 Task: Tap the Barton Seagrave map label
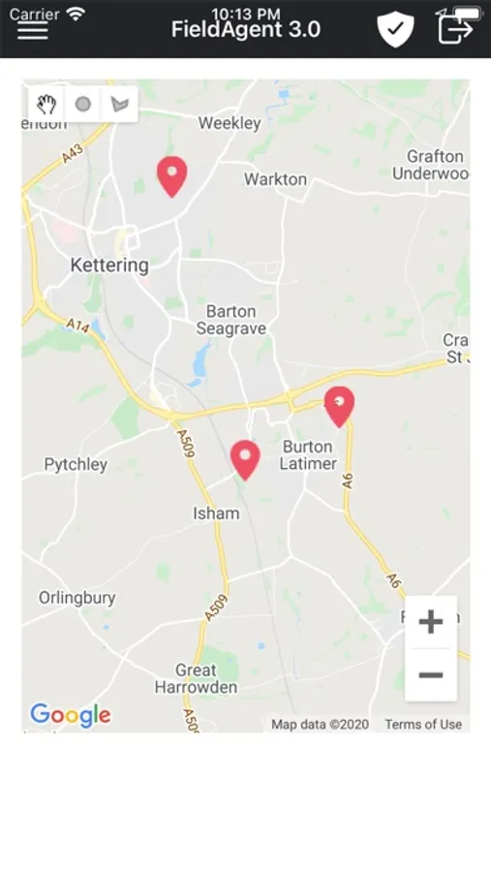(x=231, y=320)
